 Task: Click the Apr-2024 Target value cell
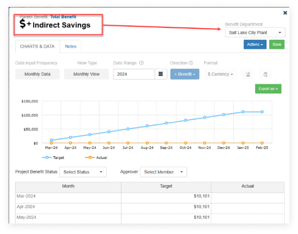click(166, 209)
